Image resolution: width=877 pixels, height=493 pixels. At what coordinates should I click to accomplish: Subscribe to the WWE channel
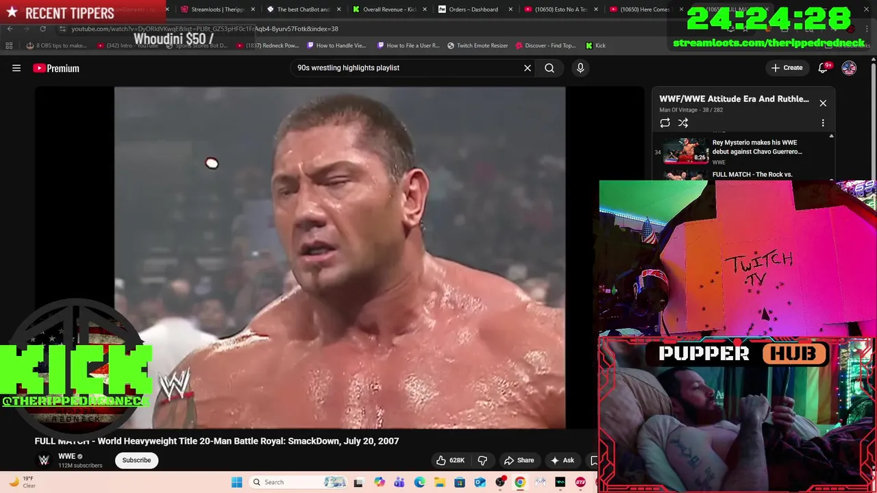point(136,460)
